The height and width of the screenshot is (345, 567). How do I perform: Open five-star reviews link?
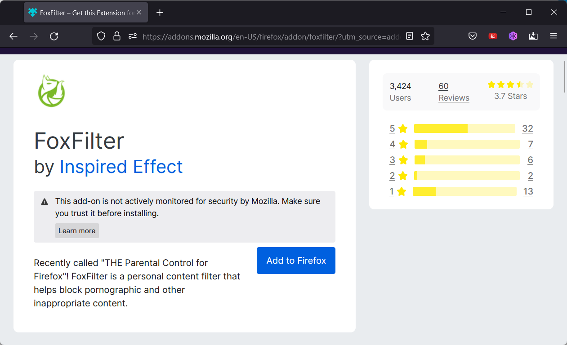coord(398,128)
